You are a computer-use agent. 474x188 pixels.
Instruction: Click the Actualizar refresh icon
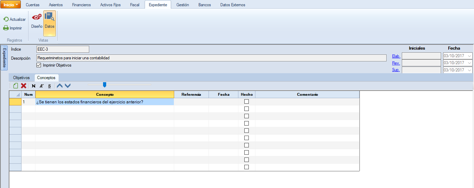pyautogui.click(x=6, y=19)
